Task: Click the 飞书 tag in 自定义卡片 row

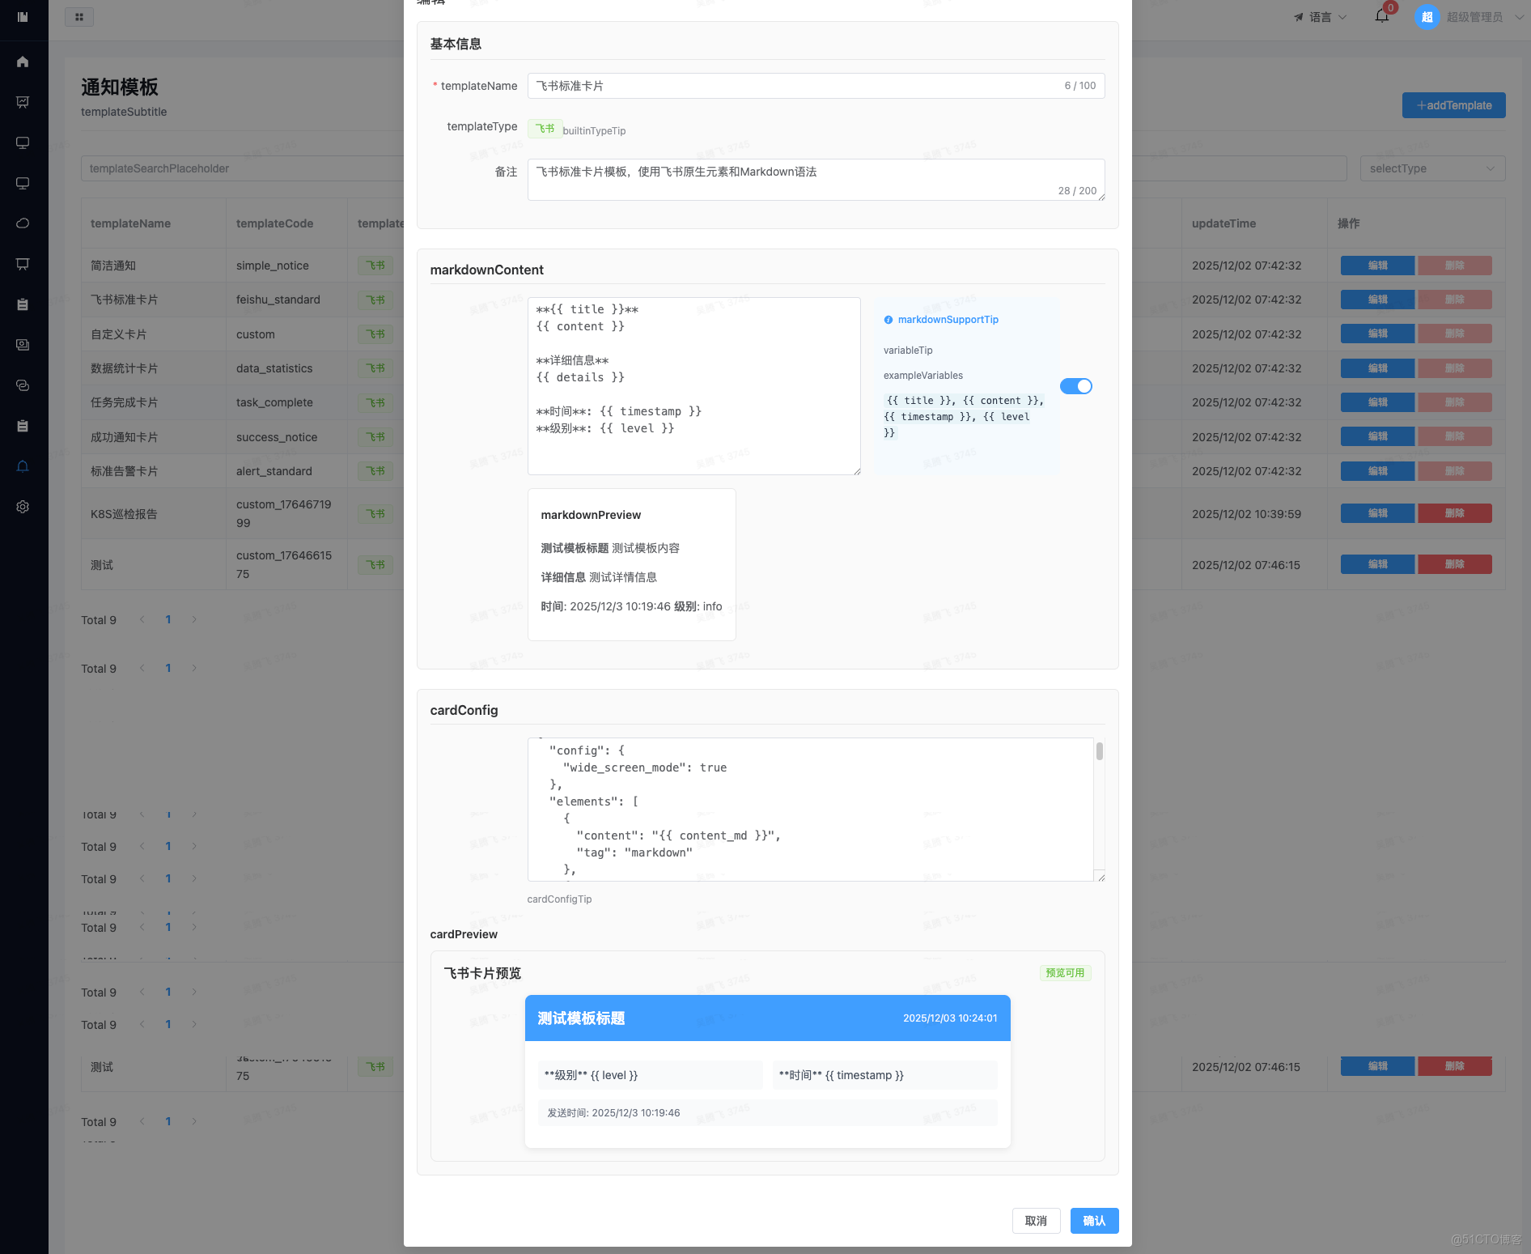Action: pyautogui.click(x=375, y=334)
